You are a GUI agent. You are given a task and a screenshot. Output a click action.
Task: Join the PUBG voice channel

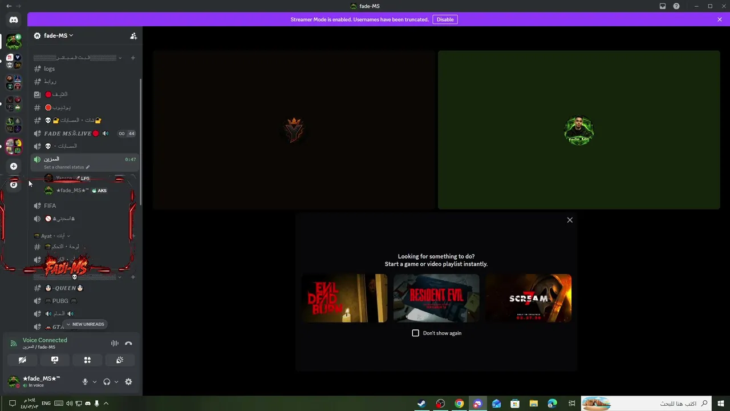(x=85, y=301)
